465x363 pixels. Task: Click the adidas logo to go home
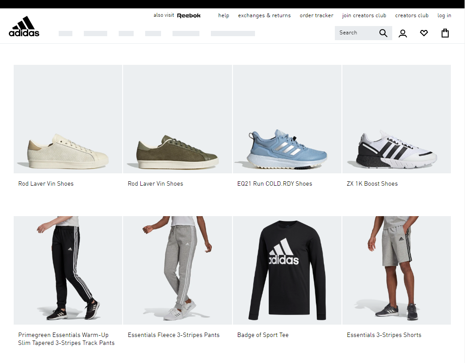[24, 26]
